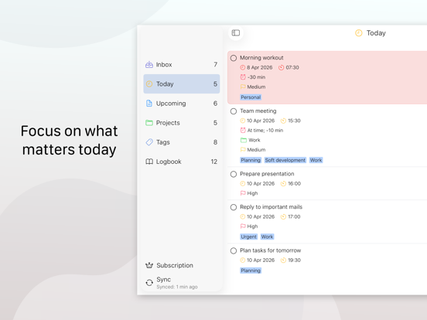The width and height of the screenshot is (427, 320).
Task: Toggle the sidebar panel icon
Action: (x=236, y=33)
